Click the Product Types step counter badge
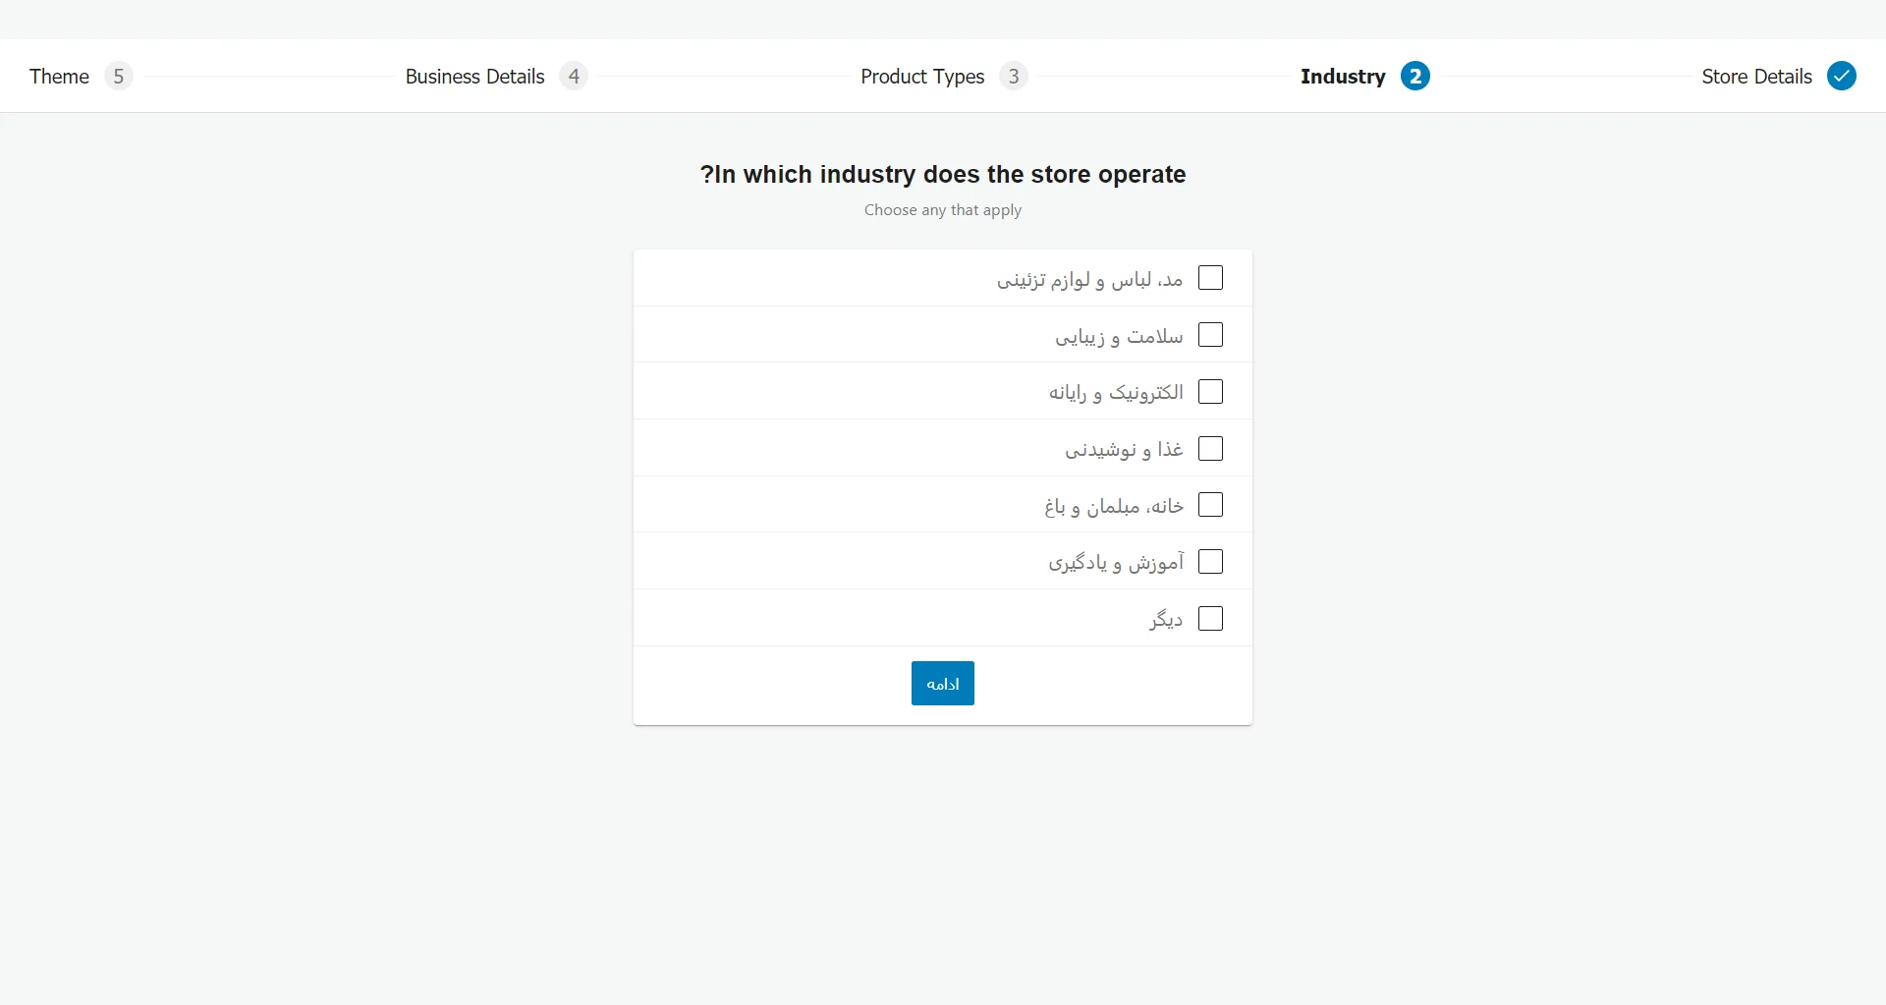This screenshot has width=1886, height=1005. [1014, 76]
